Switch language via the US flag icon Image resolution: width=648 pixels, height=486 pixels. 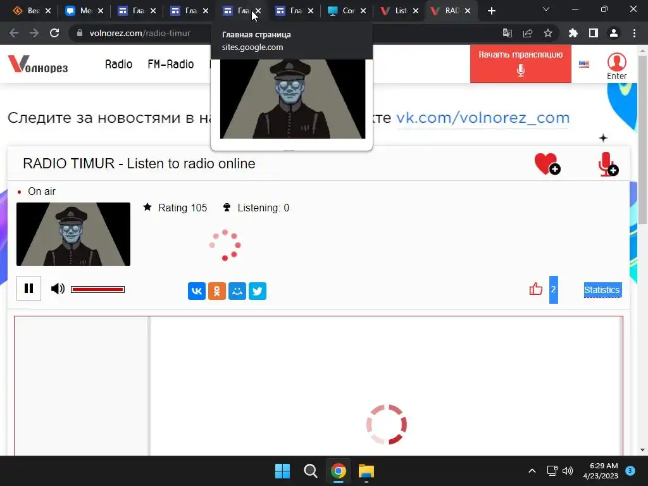click(x=584, y=64)
